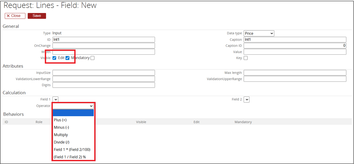This screenshot has width=354, height=164.
Task: Tick the Key checkbox
Action: coord(246,58)
